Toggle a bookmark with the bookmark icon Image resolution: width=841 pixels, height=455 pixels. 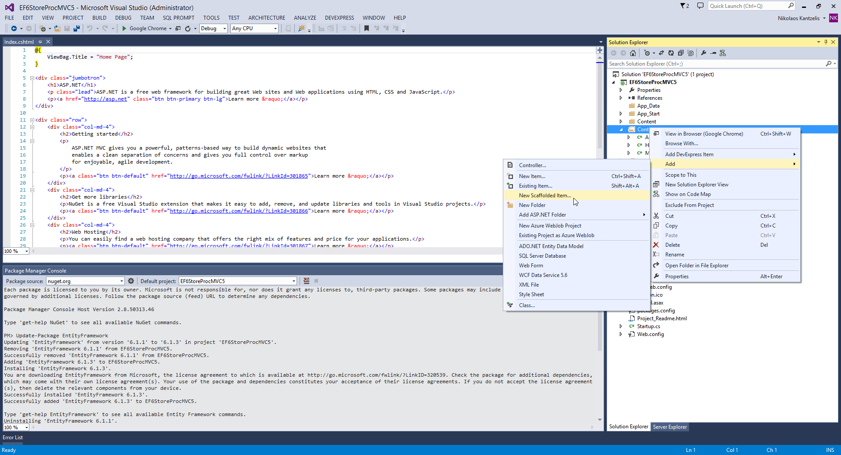pos(367,28)
